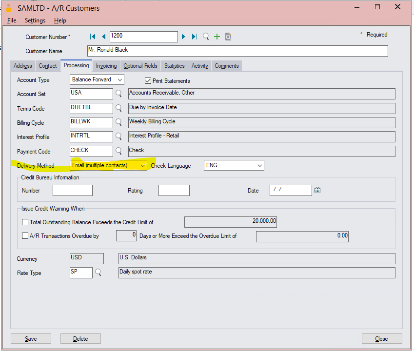
Task: Click the Save button
Action: point(31,339)
